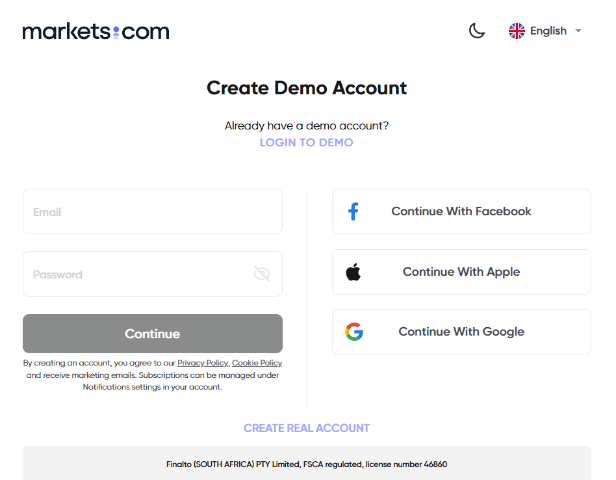Click the eye icon in the password field
The image size is (616, 480).
point(262,274)
